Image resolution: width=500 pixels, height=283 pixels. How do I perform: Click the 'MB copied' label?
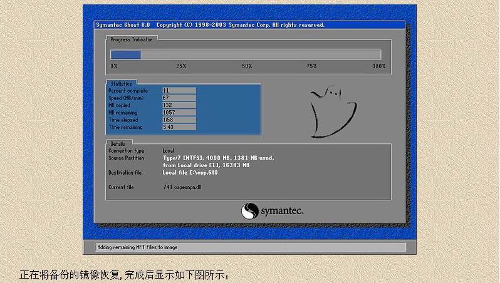coord(119,105)
